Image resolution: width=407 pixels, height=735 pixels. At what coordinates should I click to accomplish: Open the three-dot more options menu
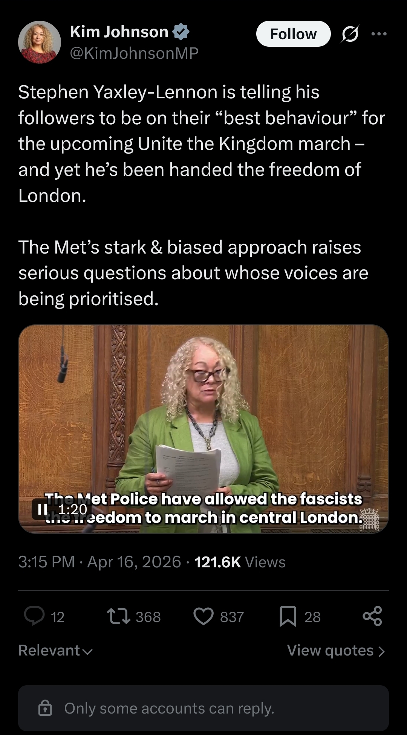click(x=379, y=34)
